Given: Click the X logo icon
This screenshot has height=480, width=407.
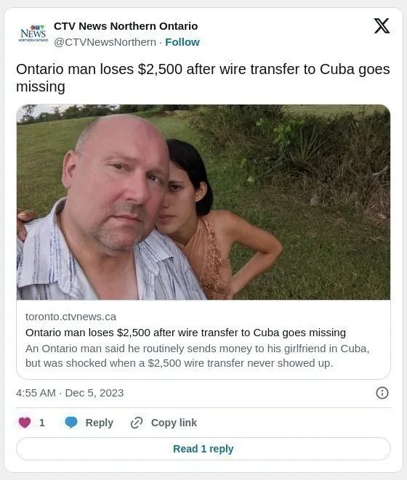Looking at the screenshot, I should click(x=382, y=25).
